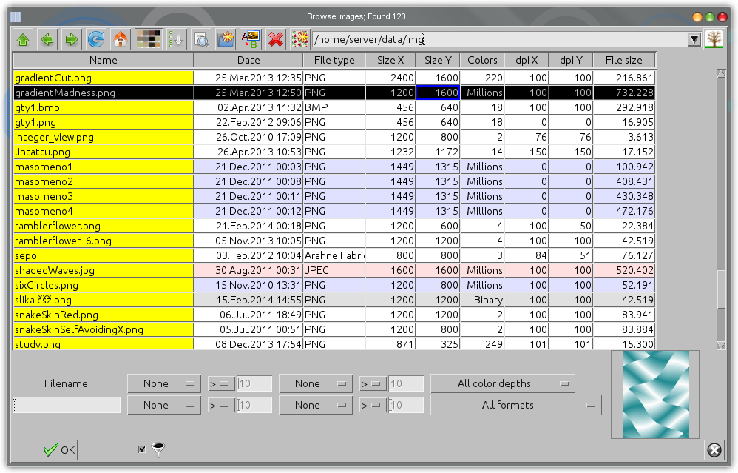The image size is (738, 473).
Task: Open the magnifier preview icon
Action: [x=202, y=39]
